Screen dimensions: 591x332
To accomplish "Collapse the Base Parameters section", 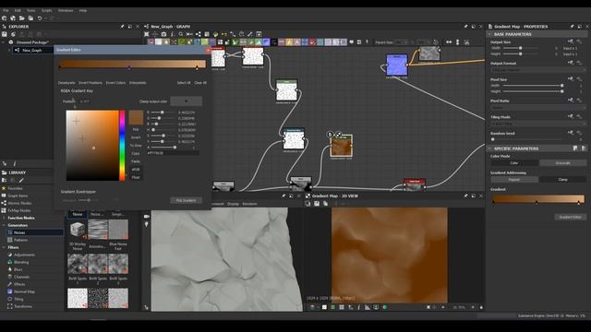I will click(490, 34).
